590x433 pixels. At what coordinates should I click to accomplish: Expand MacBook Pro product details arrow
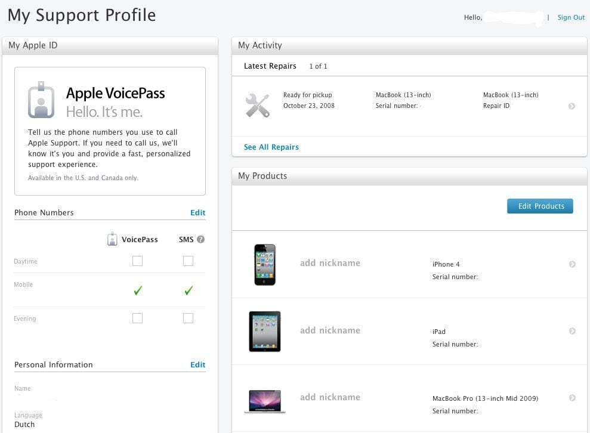click(x=572, y=398)
